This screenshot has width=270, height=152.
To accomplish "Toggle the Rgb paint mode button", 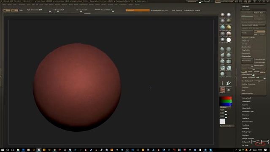I will (x=6, y=10).
